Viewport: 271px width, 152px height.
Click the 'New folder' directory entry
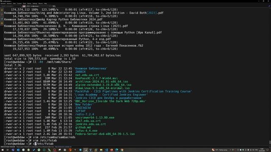click(84, 104)
